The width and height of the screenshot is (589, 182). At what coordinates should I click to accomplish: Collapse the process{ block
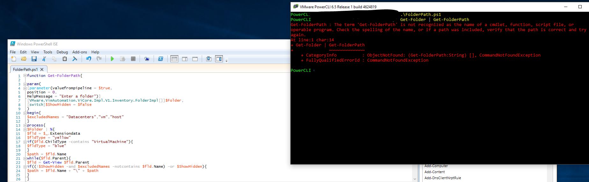[25, 125]
